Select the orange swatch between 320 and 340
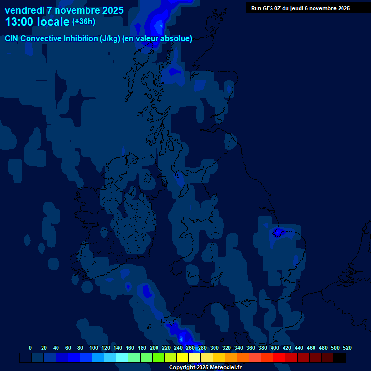The height and width of the screenshot is (371, 371). pos(231,358)
